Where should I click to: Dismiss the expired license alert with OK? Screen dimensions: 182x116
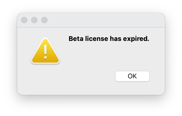132,76
